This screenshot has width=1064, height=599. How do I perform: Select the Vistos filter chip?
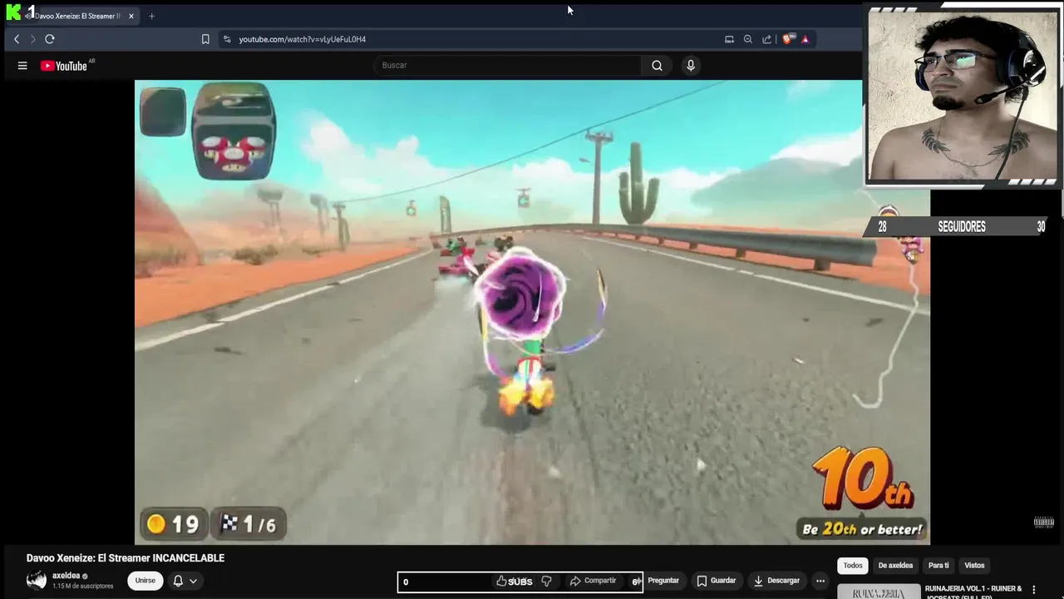(x=974, y=566)
